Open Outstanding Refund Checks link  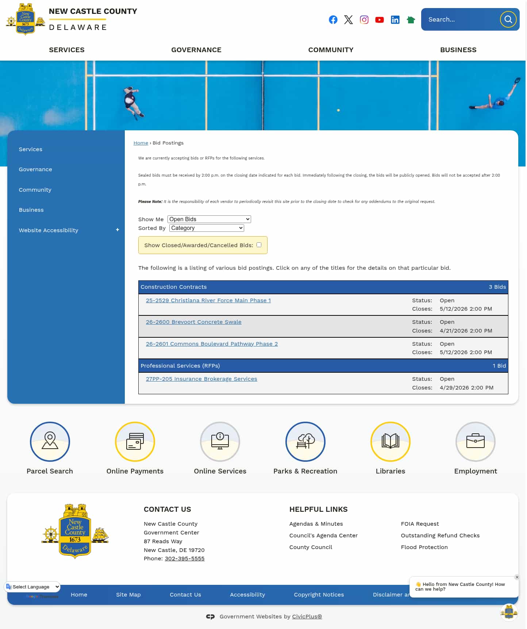point(440,536)
